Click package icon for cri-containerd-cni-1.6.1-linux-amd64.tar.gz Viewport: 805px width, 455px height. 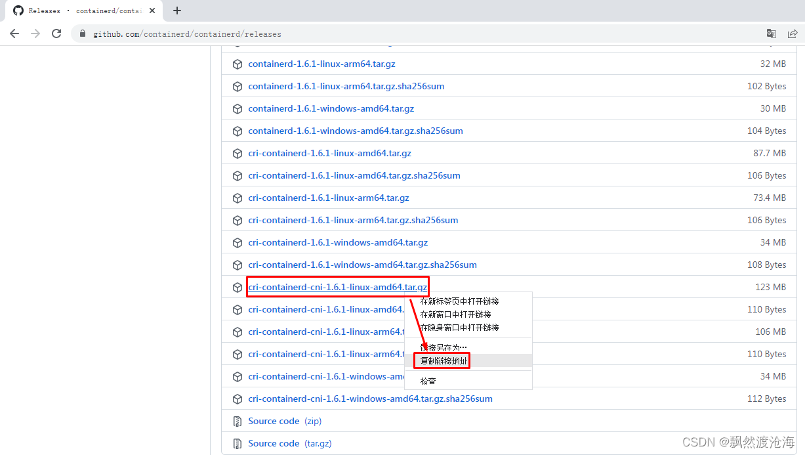click(x=237, y=288)
